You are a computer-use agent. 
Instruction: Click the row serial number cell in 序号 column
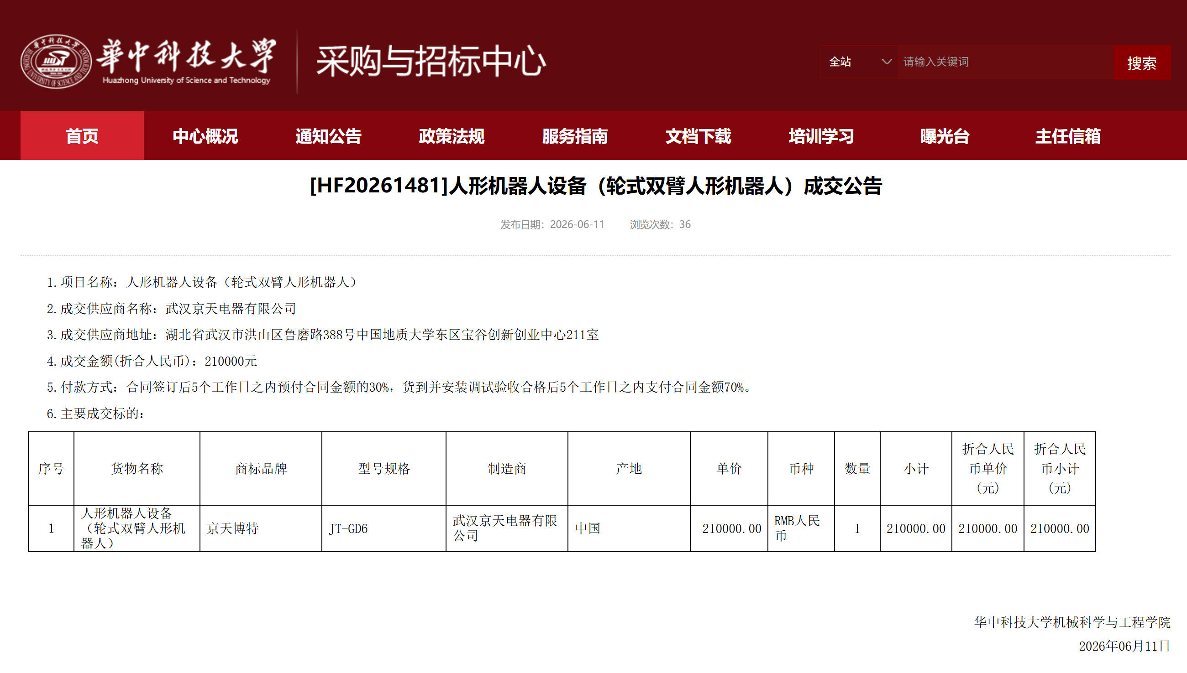coord(51,528)
